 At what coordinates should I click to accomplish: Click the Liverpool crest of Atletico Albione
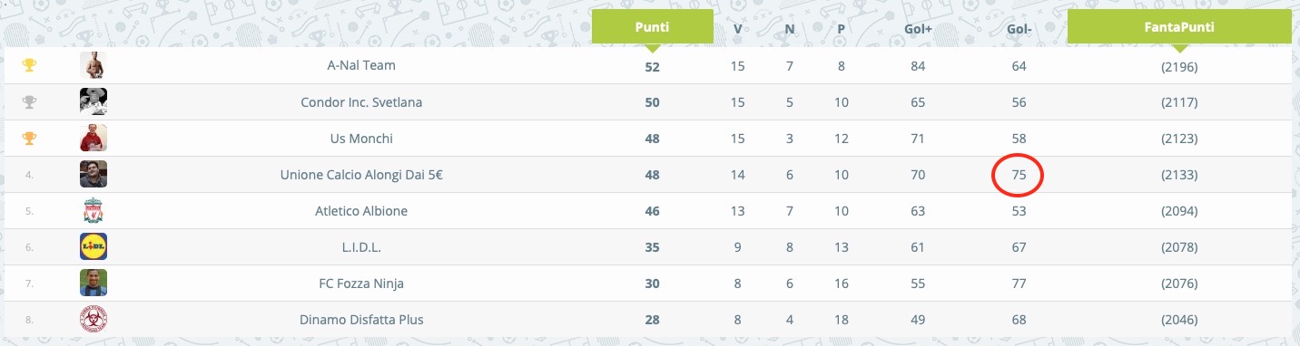[x=94, y=210]
